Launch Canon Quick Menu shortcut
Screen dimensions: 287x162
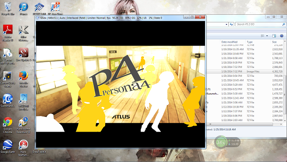point(8,79)
